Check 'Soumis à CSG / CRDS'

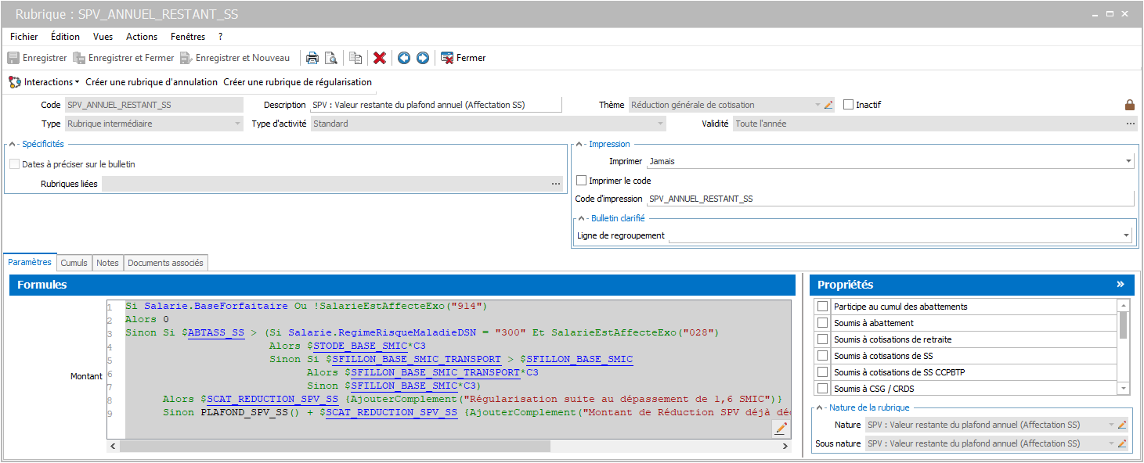[822, 389]
